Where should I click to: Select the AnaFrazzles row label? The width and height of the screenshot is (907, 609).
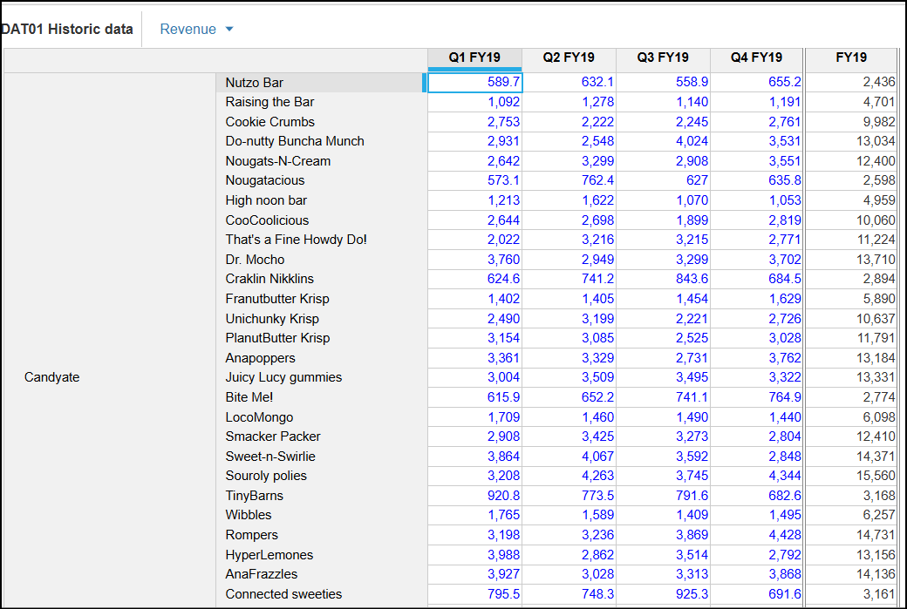pyautogui.click(x=322, y=574)
